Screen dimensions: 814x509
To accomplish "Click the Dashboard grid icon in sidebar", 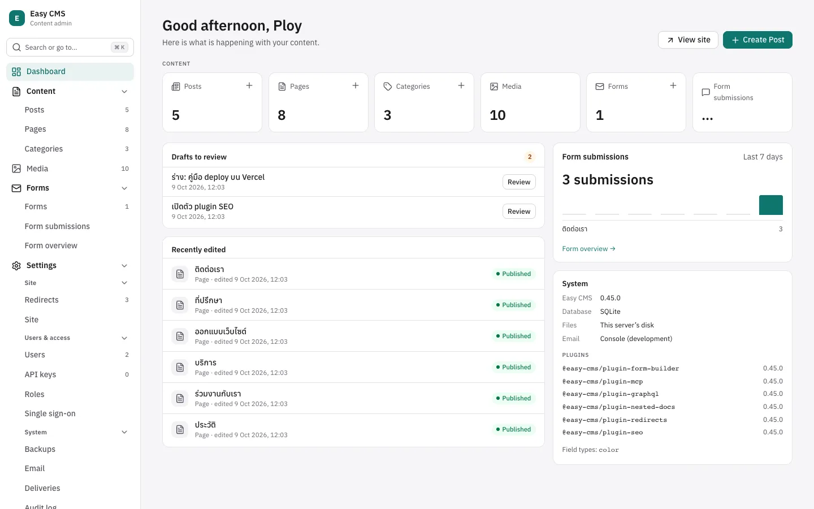I will [x=16, y=72].
